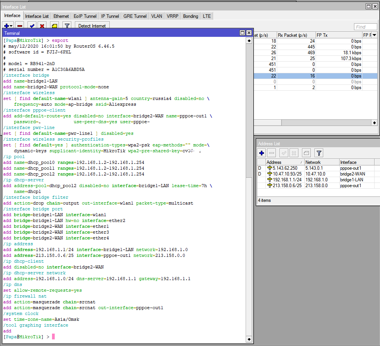The image size is (380, 346).
Task: Open the VLAN tab
Action: [156, 16]
